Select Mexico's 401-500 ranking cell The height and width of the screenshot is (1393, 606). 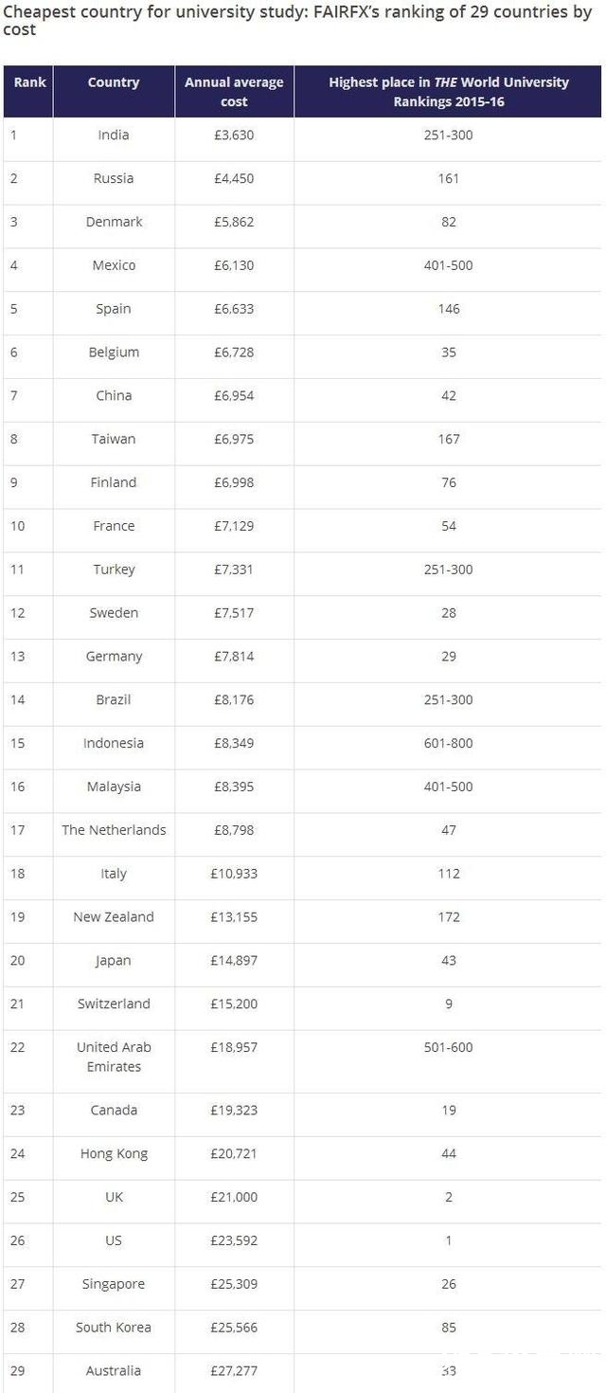(449, 265)
